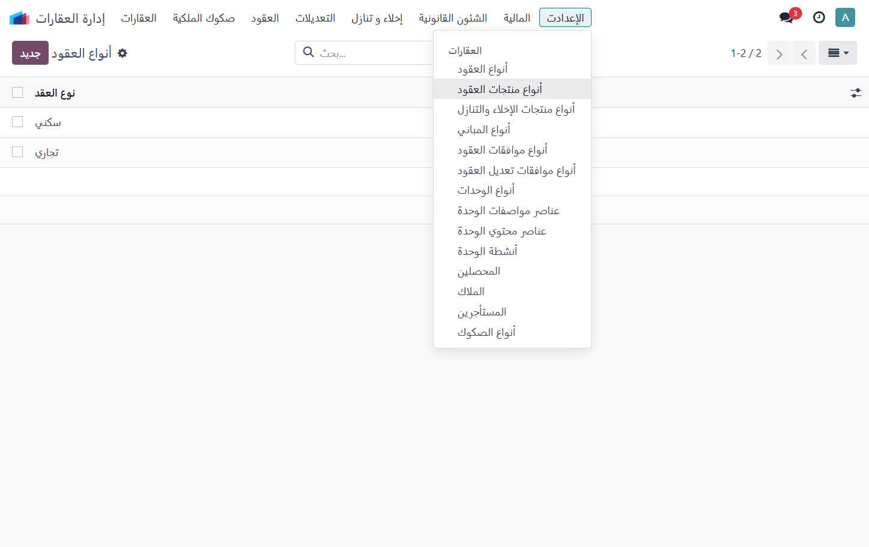Select أنواع العقود from the dropdown

pos(512,69)
